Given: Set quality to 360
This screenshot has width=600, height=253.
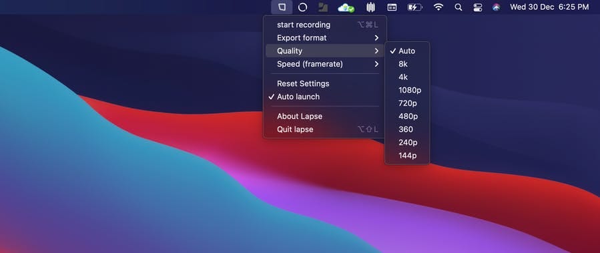Looking at the screenshot, I should click(x=407, y=129).
